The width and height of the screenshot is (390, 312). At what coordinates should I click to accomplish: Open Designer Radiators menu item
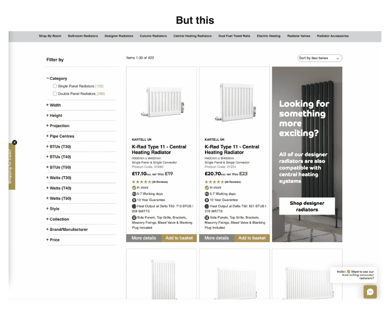point(119,36)
